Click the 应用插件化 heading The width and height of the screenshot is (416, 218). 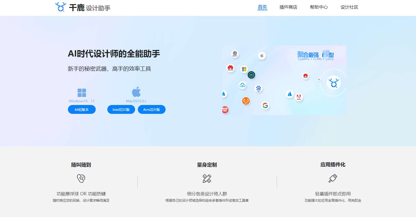pos(333,165)
